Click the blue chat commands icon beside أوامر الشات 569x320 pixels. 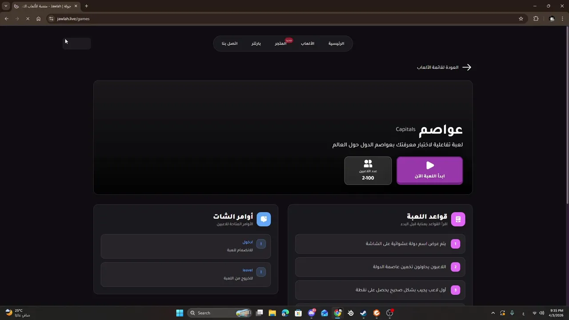264,219
